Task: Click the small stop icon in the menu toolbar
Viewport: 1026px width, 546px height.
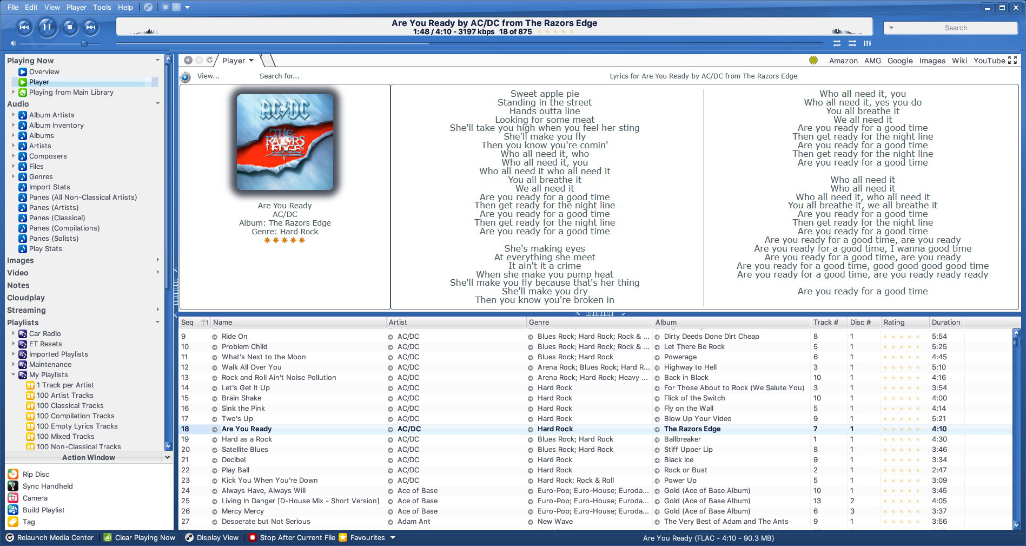Action: (166, 7)
